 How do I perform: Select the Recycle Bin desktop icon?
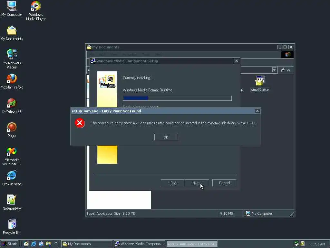(x=12, y=227)
